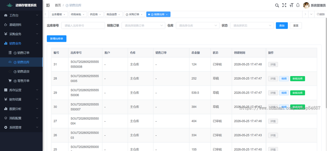Click 审核出库 for row 29
327x151 pixels.
coord(298,93)
